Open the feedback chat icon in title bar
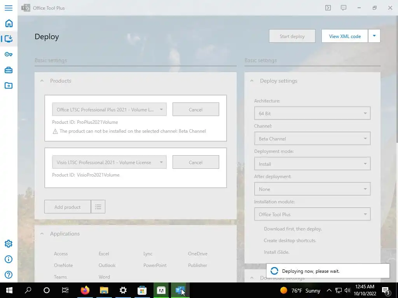Screen dimensions: 398x298 344,8
